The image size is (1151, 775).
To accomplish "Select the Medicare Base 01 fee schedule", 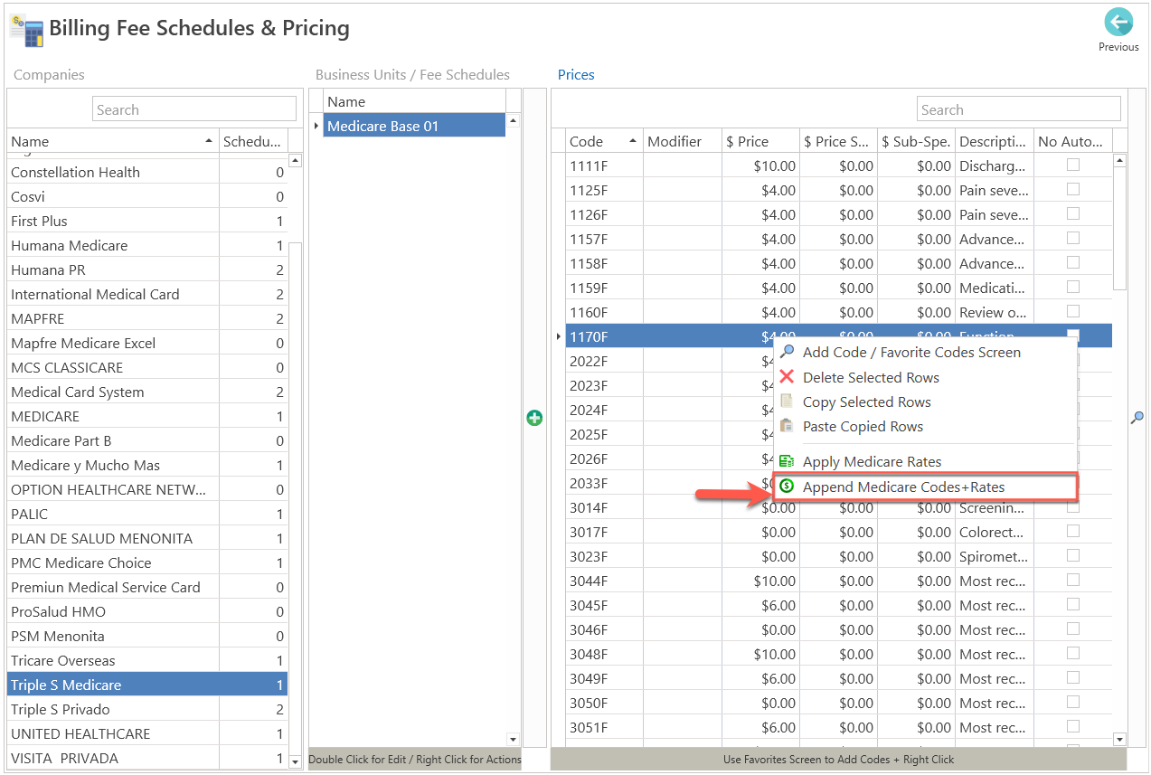I will 414,126.
